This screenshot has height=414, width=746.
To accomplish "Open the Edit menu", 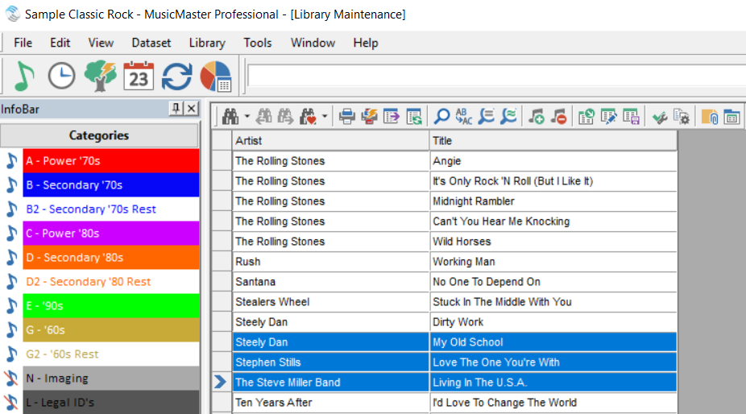I will tap(60, 43).
